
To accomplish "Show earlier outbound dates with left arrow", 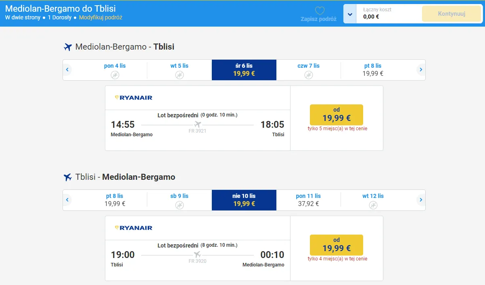I will tap(67, 70).
